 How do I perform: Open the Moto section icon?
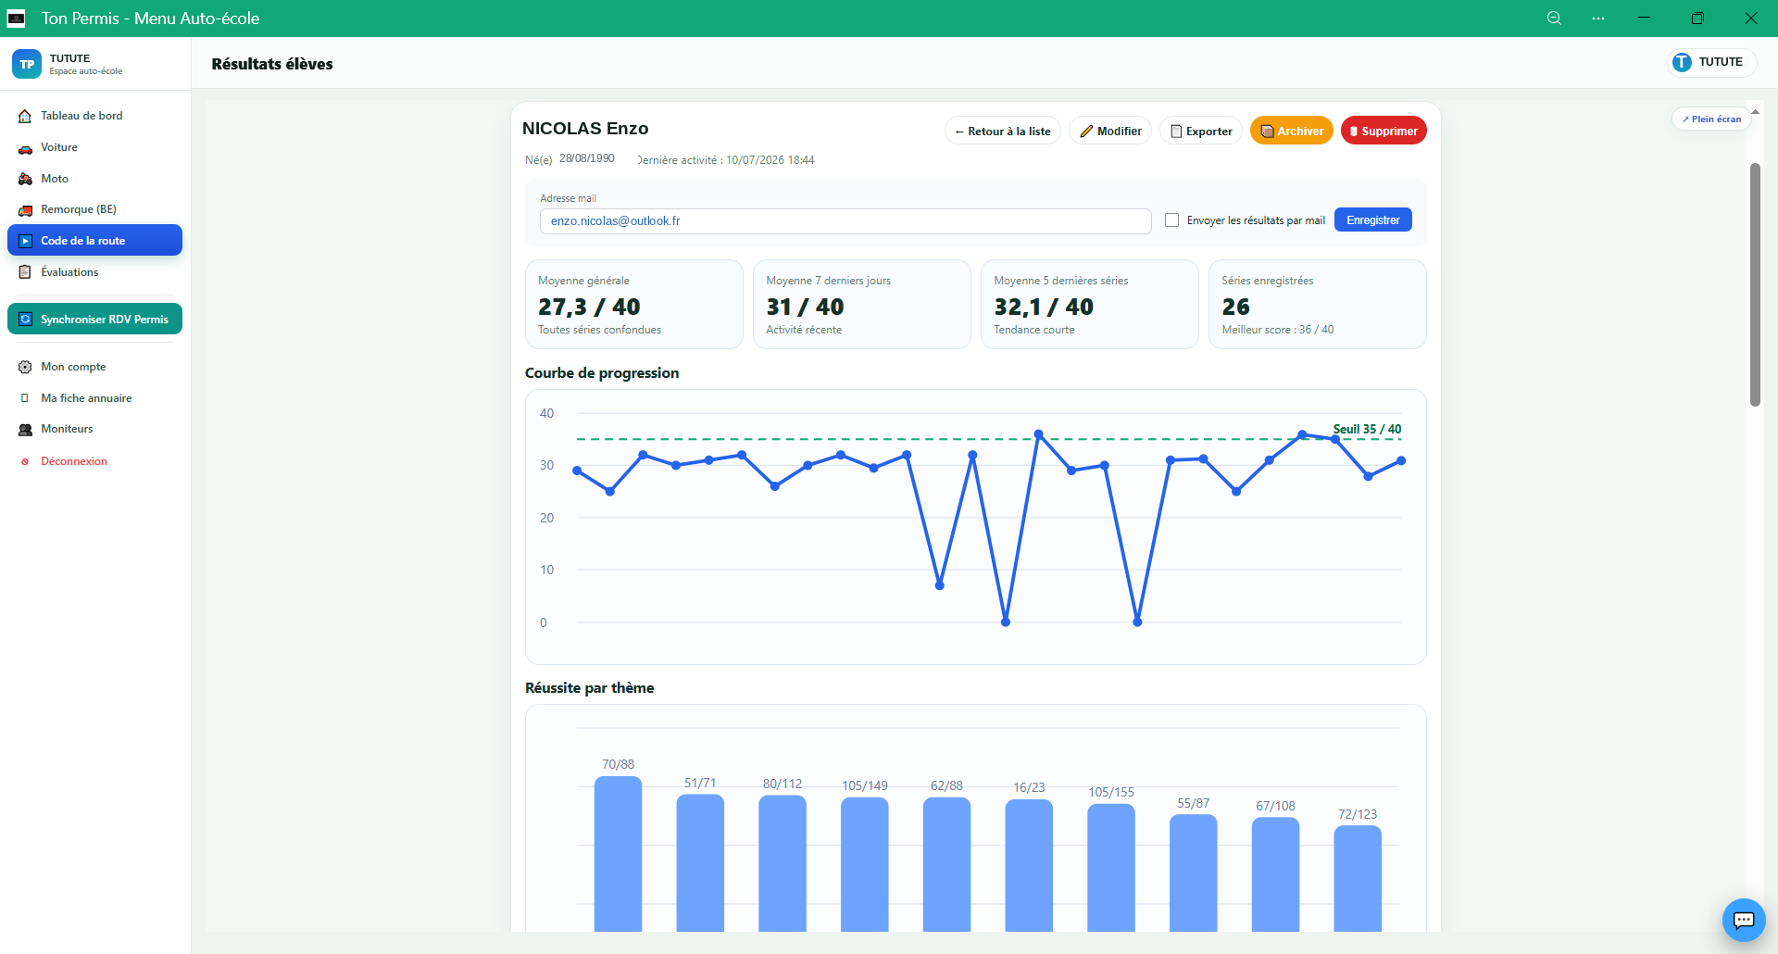[x=25, y=179]
